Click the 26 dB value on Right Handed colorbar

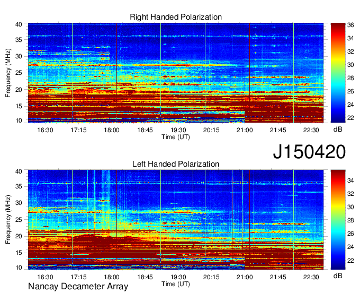[x=350, y=91]
